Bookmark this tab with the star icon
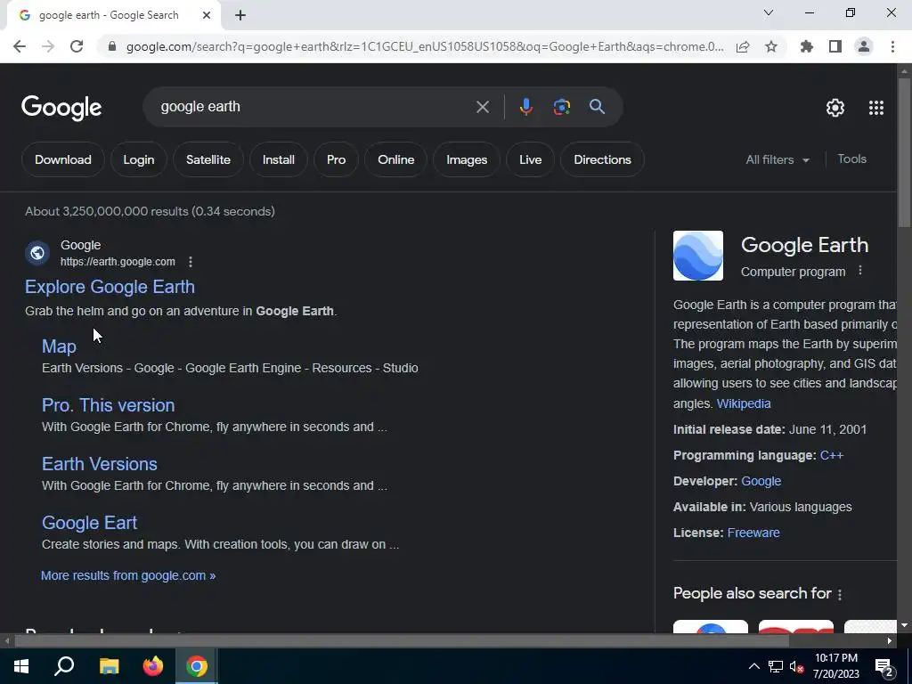 coord(771,46)
